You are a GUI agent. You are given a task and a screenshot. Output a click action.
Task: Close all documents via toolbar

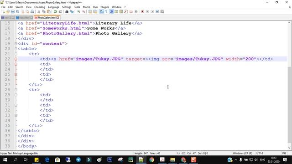coord(27,11)
